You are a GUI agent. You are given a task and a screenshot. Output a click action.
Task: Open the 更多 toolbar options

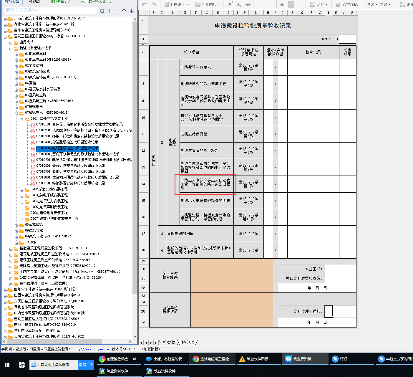click(x=407, y=4)
